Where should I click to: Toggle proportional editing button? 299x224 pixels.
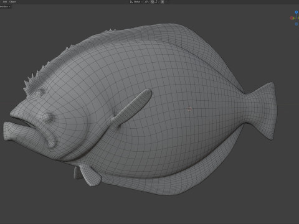tap(162, 2)
